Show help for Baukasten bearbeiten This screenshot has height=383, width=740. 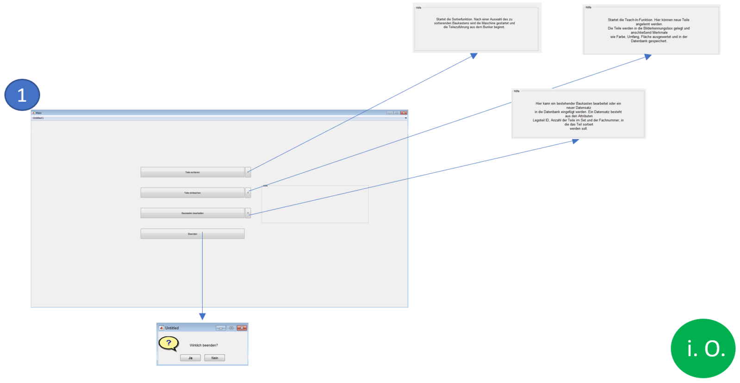tap(248, 213)
